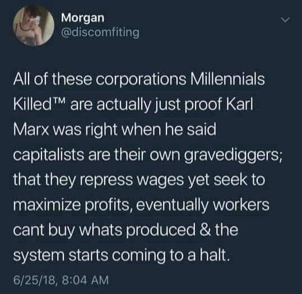
Task: Select the word workers
Action: (241, 204)
